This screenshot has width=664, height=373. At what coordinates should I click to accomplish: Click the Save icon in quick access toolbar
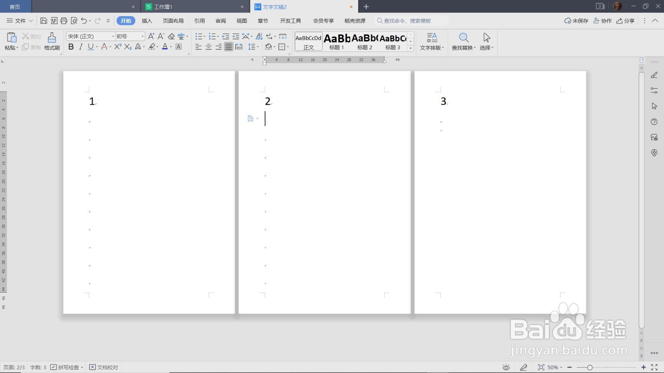click(x=44, y=21)
